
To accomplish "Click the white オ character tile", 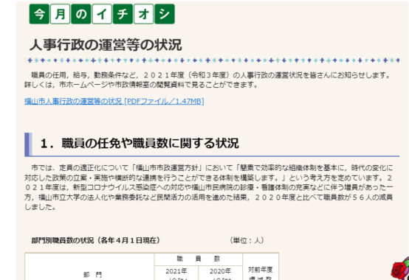I will [143, 14].
